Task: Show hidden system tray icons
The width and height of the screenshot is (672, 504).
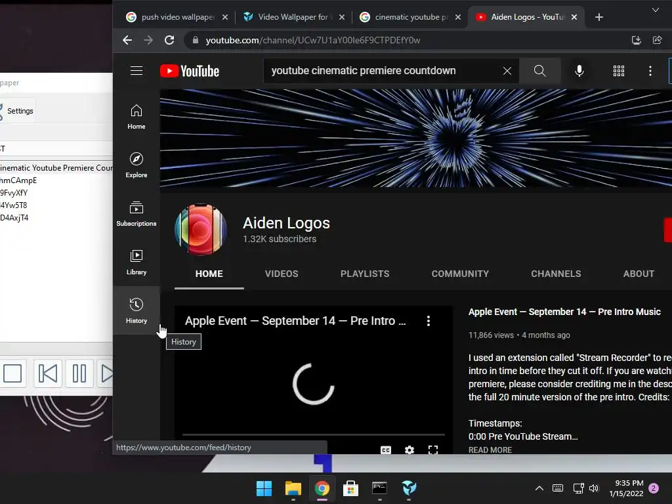Action: pos(539,488)
